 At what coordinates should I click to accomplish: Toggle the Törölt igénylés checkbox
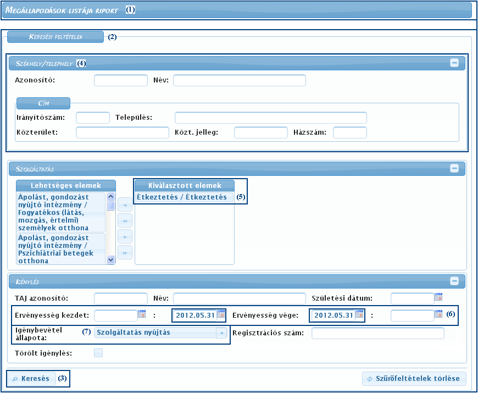coord(98,353)
